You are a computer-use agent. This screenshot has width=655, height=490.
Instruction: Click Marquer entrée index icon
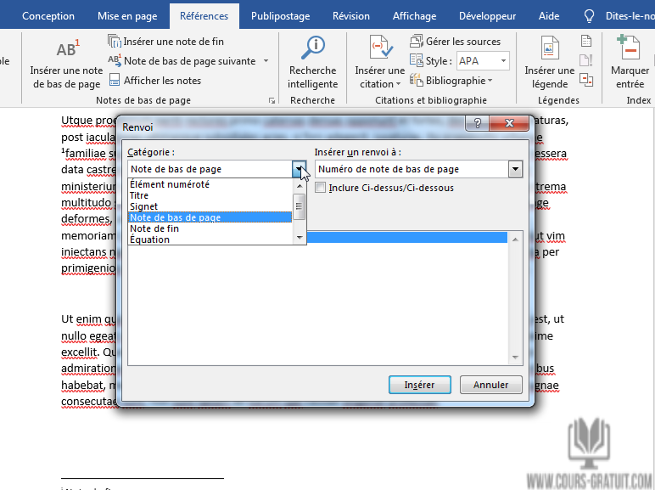click(x=629, y=49)
